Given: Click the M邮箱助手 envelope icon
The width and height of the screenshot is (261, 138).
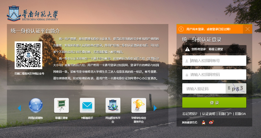Looking at the screenshot, I should (87, 105).
